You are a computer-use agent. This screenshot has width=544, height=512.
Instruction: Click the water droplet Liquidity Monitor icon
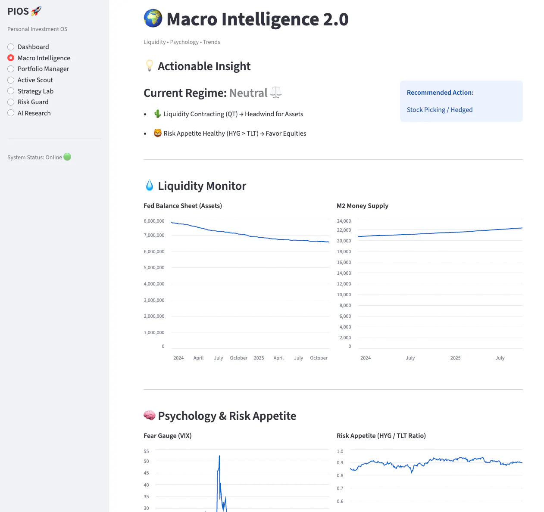[x=149, y=186]
